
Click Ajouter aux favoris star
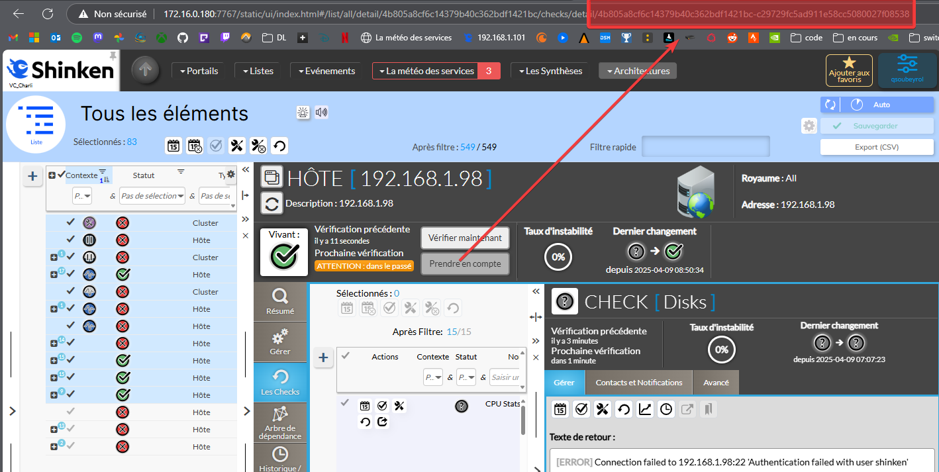(849, 70)
